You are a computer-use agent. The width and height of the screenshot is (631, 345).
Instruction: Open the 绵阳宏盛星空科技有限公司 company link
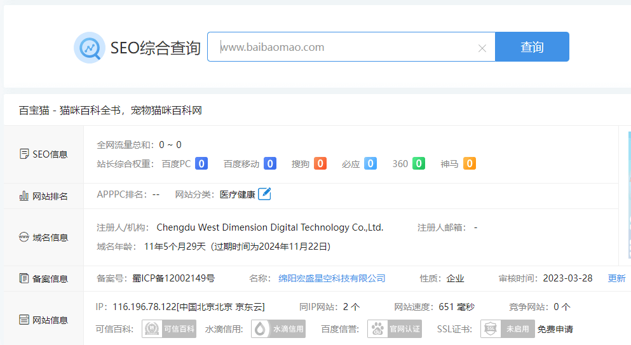point(332,278)
